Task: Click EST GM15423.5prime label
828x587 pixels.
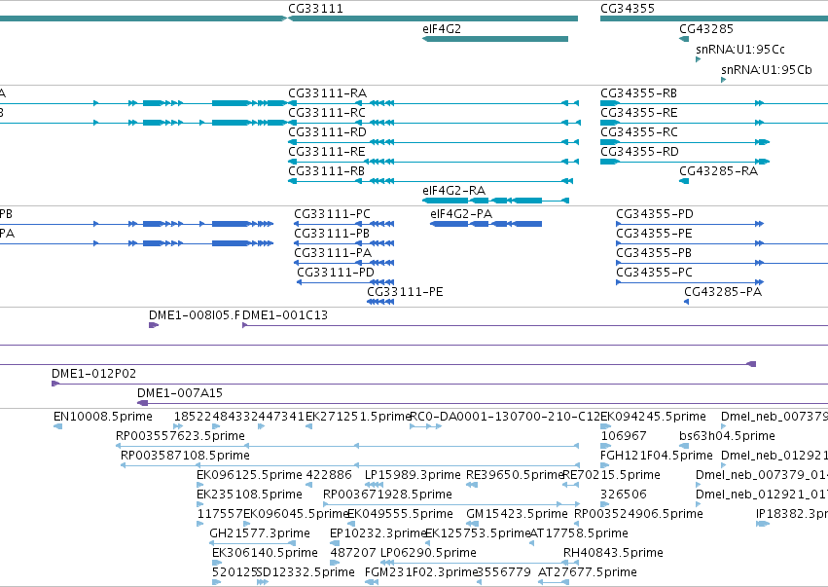Action: [x=517, y=514]
